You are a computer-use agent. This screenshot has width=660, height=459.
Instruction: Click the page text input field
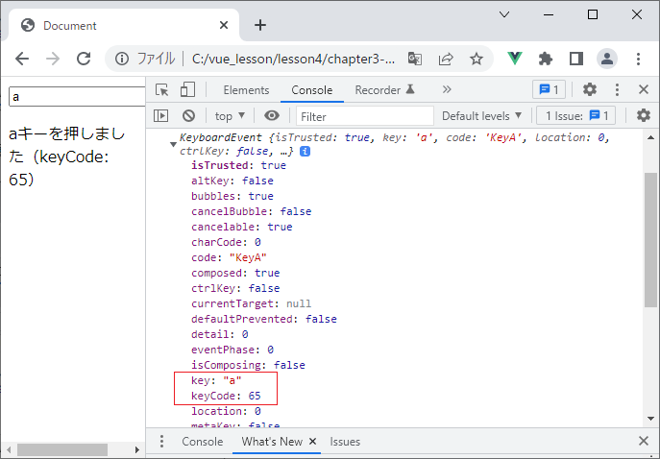(x=77, y=97)
